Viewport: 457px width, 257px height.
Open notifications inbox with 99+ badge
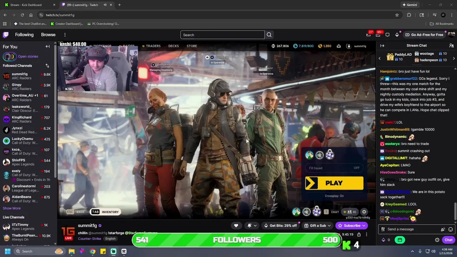(x=378, y=35)
